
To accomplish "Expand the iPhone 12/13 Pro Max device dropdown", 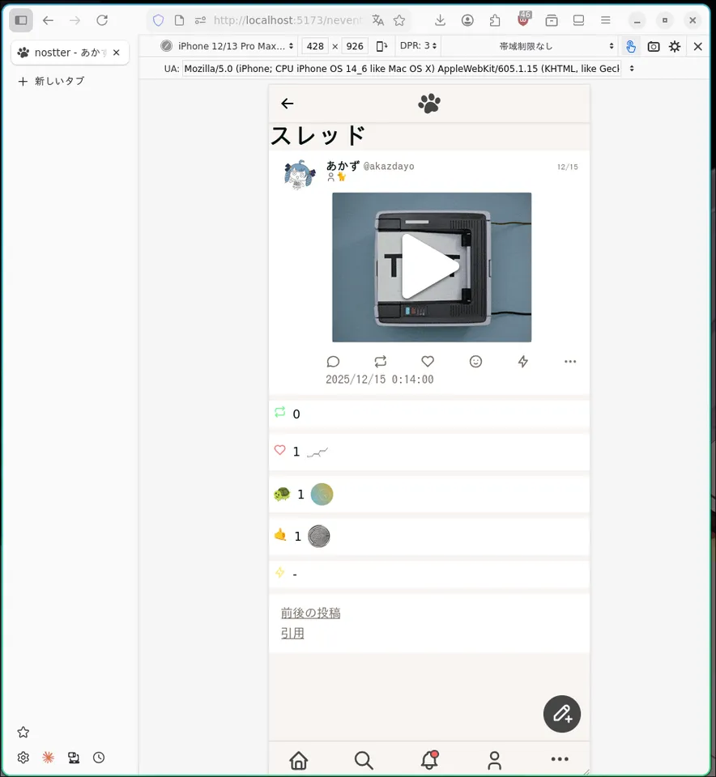I will (228, 46).
